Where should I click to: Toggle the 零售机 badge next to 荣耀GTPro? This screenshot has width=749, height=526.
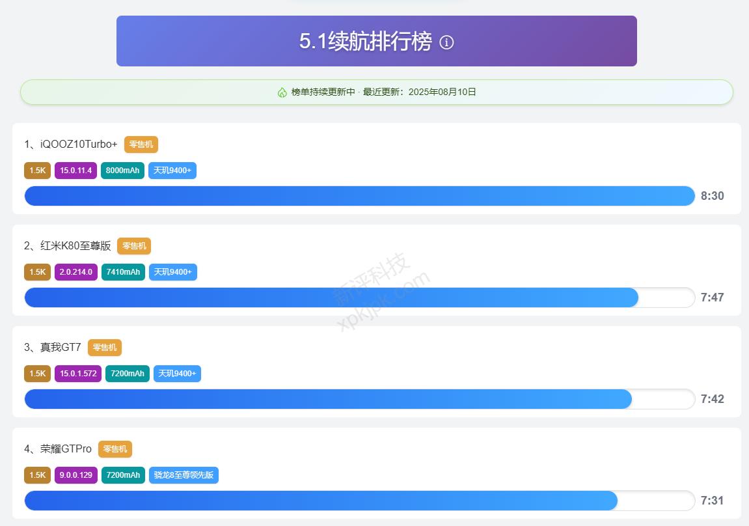point(116,449)
